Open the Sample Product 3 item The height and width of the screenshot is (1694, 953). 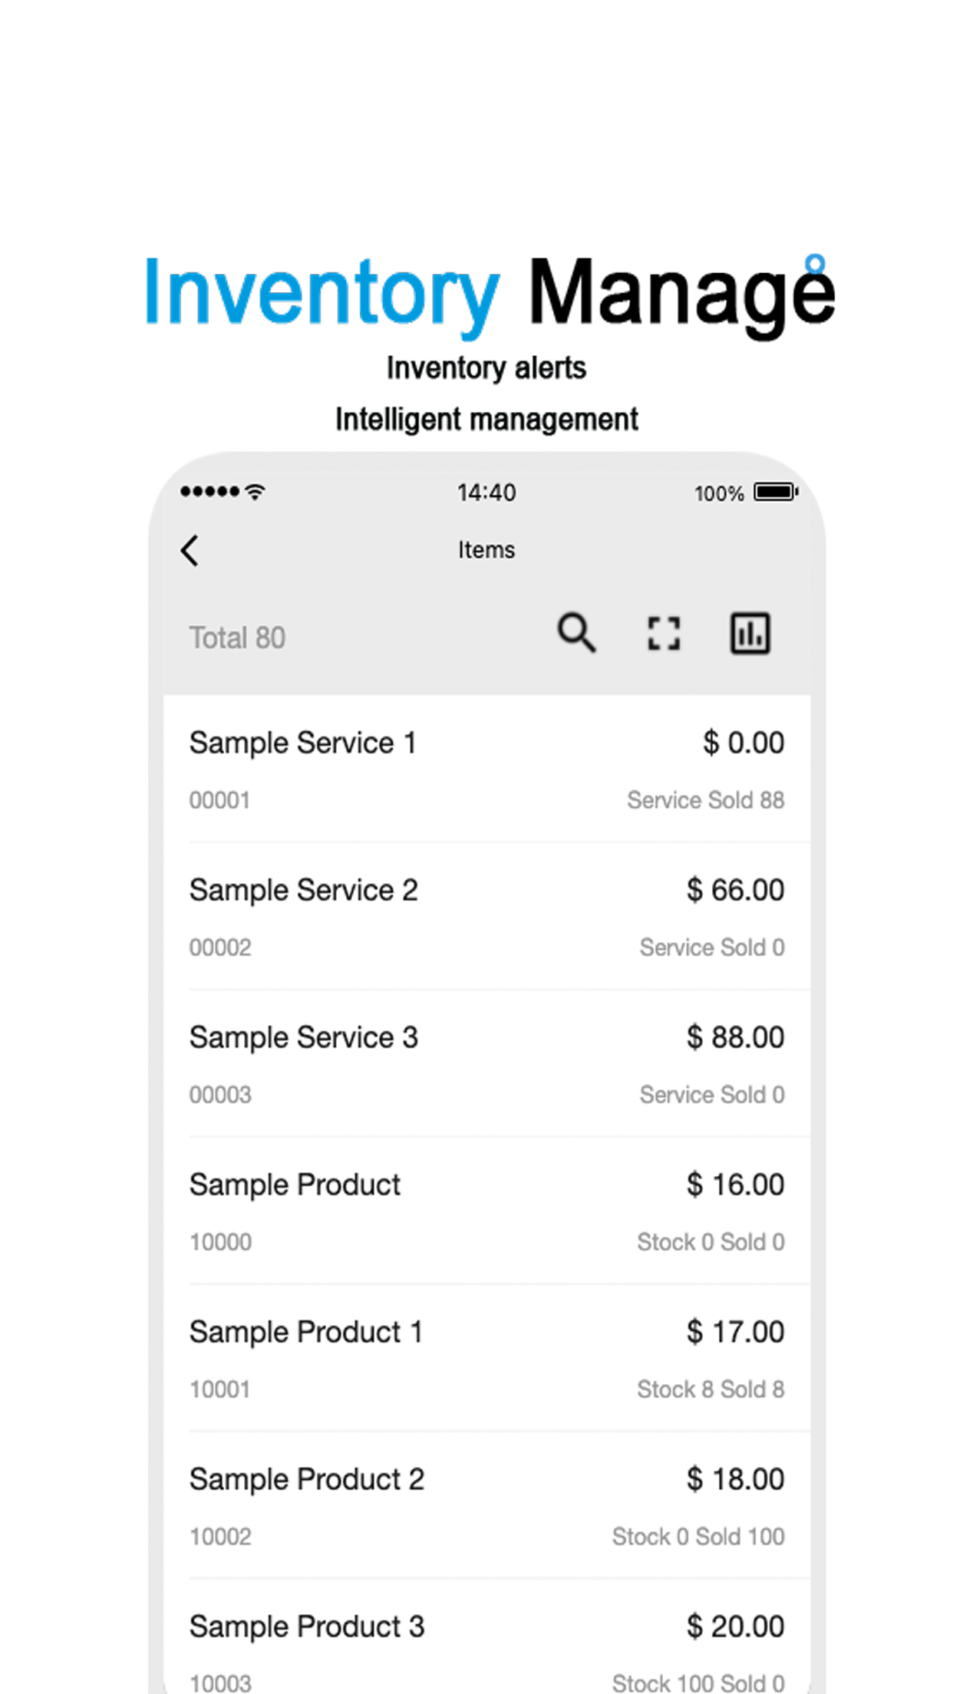tap(487, 1637)
